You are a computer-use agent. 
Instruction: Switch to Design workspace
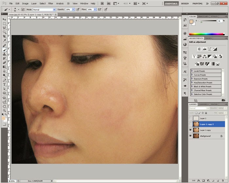click(x=185, y=4)
